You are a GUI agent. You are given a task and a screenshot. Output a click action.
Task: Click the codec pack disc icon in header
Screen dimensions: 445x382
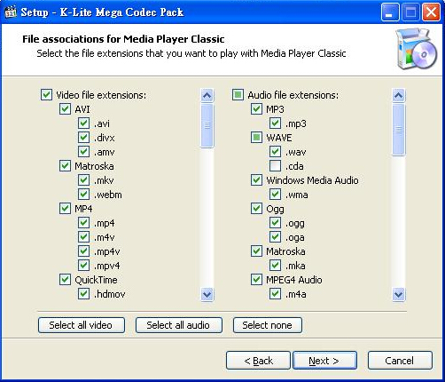[417, 49]
